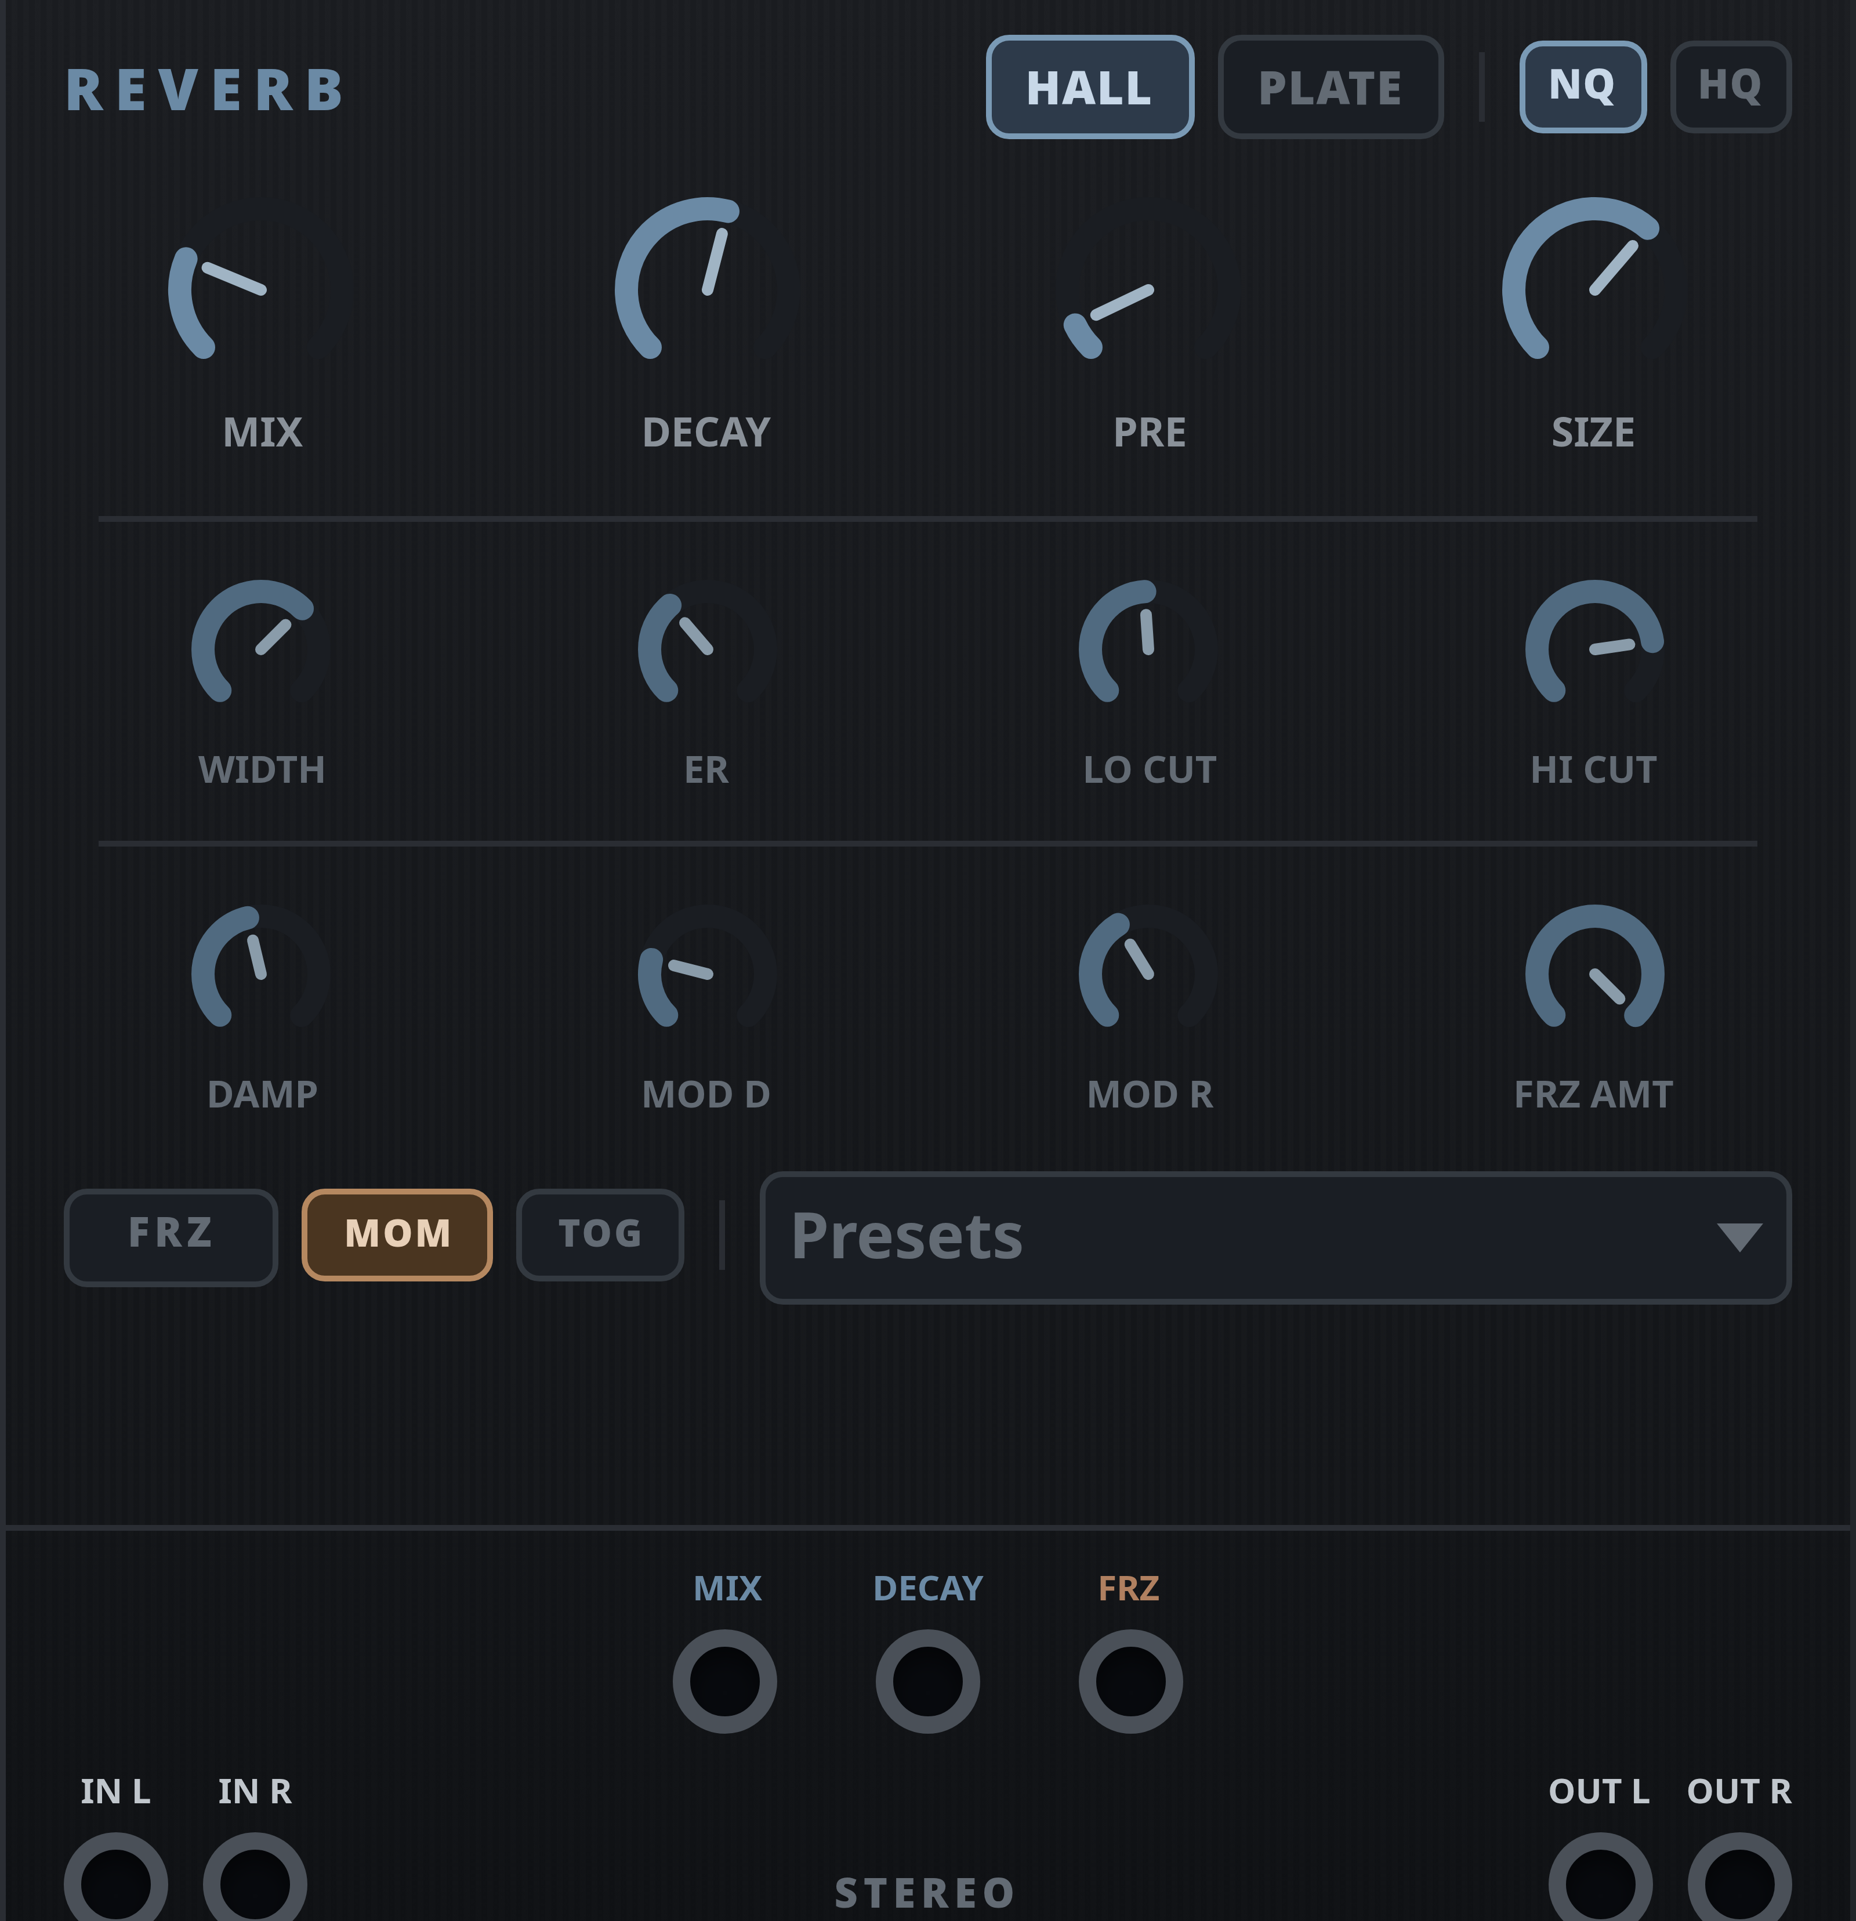Click the HI CUT knob
Screen dimensions: 1856x1921
pos(1593,648)
